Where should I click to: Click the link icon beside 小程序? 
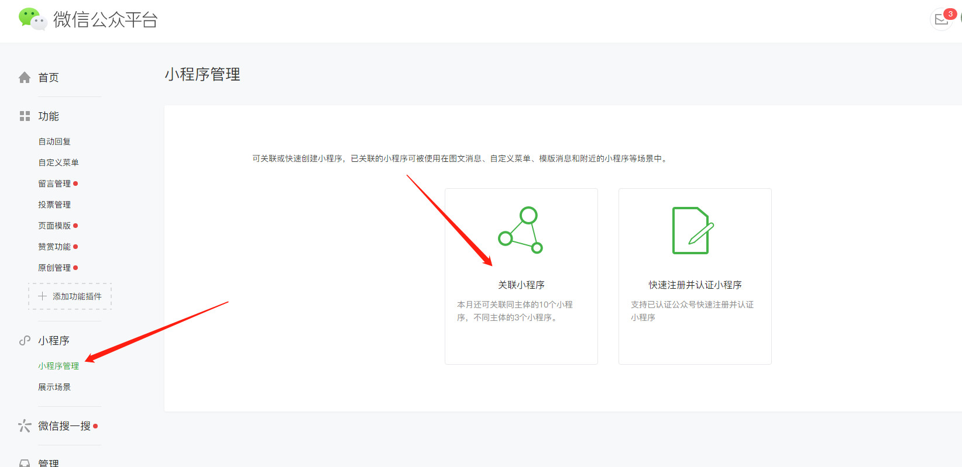point(25,341)
